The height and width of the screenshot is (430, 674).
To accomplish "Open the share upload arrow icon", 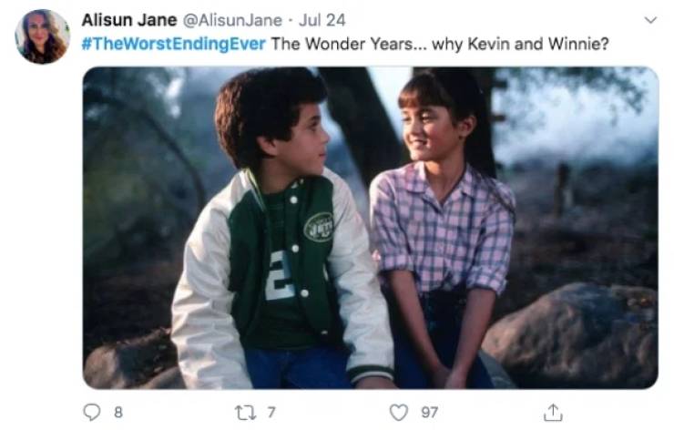I will point(551,413).
